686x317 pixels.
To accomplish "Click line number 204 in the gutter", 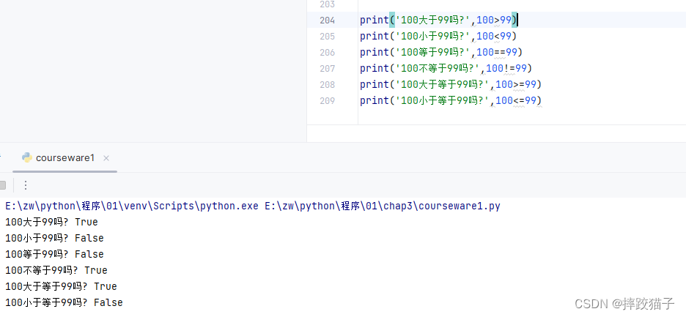I will 328,20.
